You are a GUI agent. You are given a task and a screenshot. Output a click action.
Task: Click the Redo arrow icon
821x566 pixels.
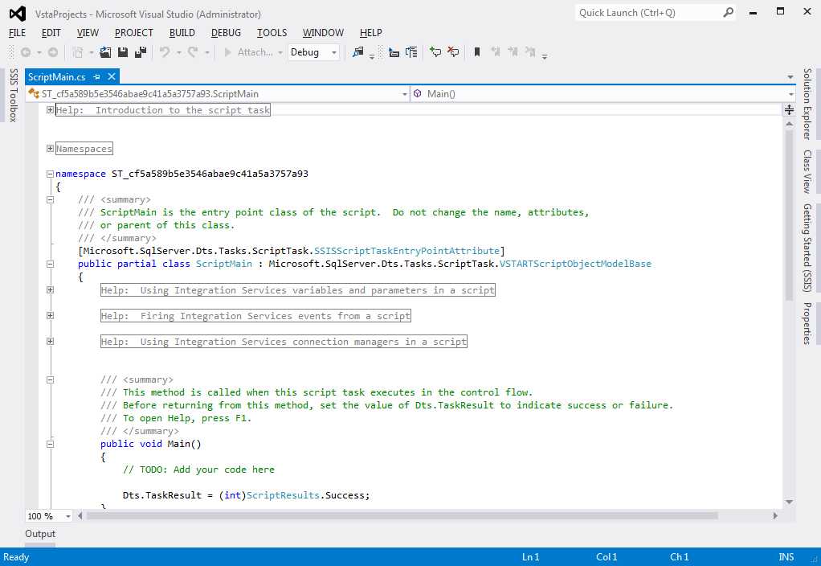tap(194, 52)
